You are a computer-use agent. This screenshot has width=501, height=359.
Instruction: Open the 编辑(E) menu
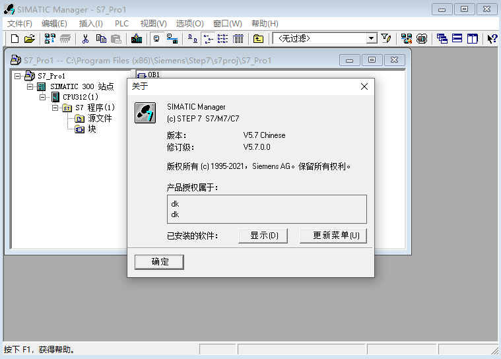(x=54, y=24)
